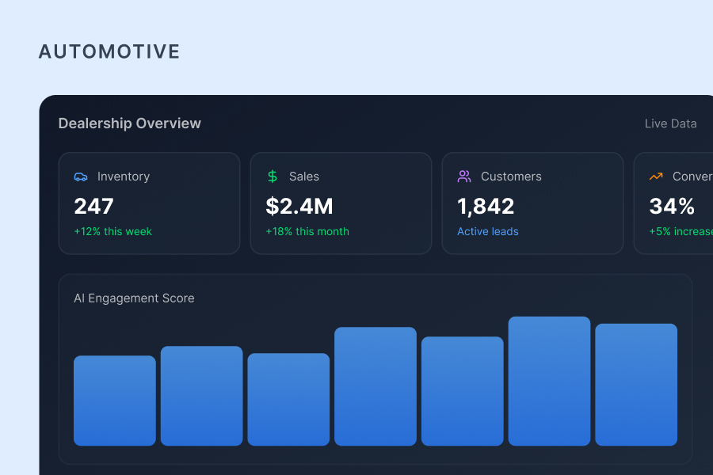
Task: Click the 247 inventory count
Action: (94, 206)
